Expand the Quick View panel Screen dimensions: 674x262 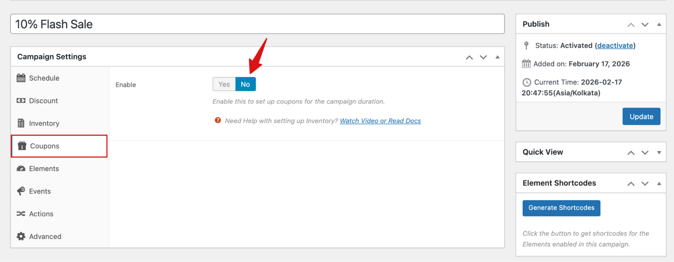[x=659, y=152]
